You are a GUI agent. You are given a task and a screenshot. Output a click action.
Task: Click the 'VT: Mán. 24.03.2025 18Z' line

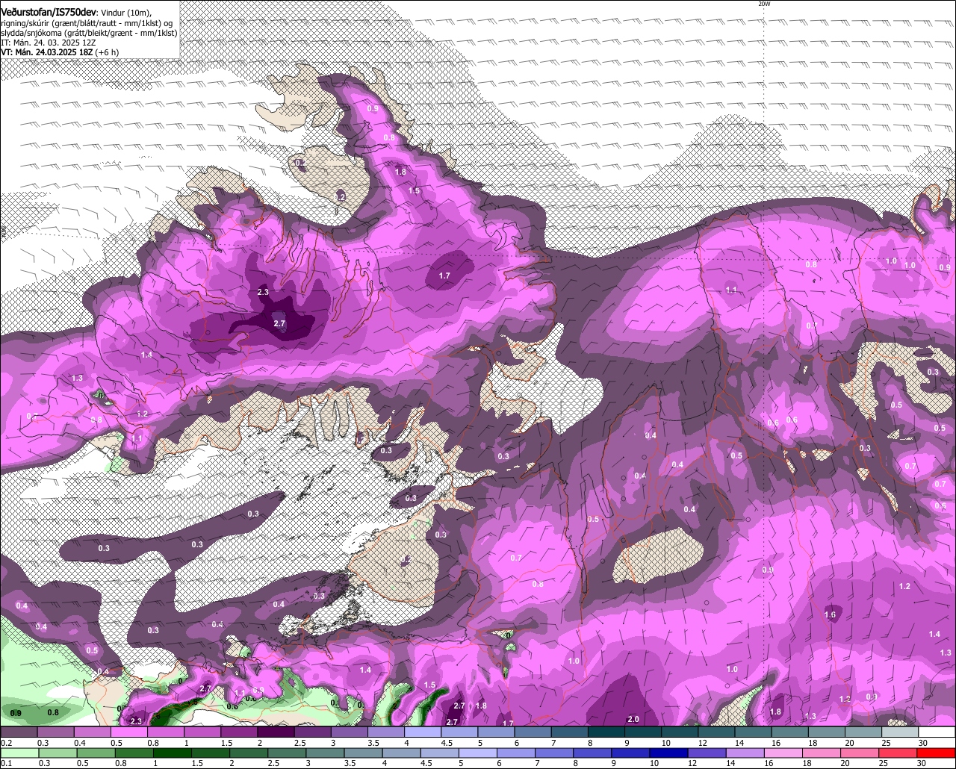[46, 52]
